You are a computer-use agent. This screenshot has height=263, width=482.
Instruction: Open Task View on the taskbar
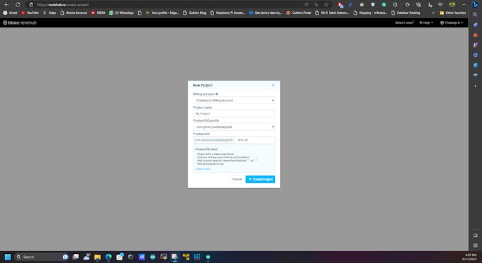(76, 257)
